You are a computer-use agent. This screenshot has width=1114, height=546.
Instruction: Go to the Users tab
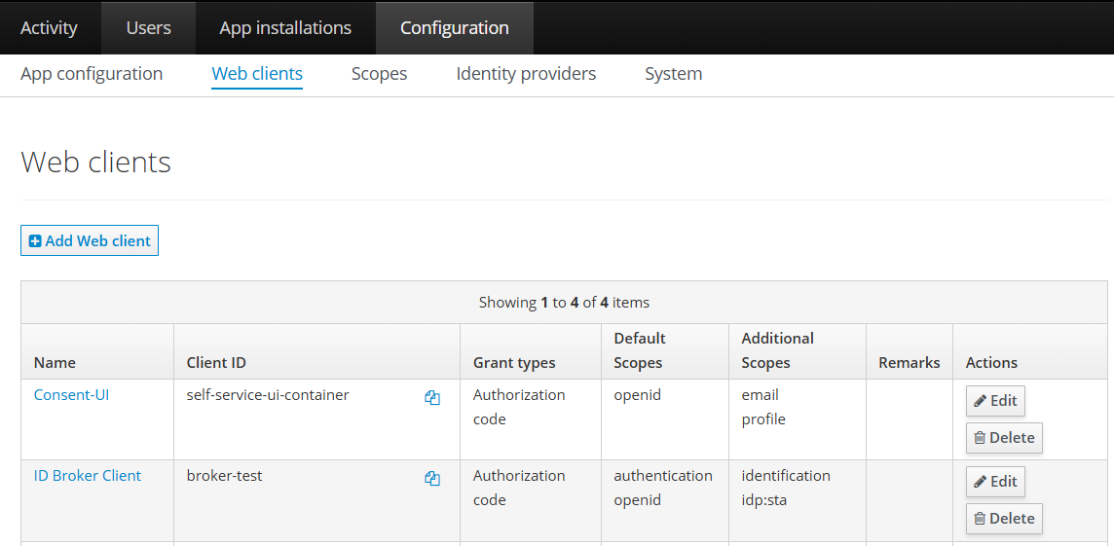coord(148,27)
